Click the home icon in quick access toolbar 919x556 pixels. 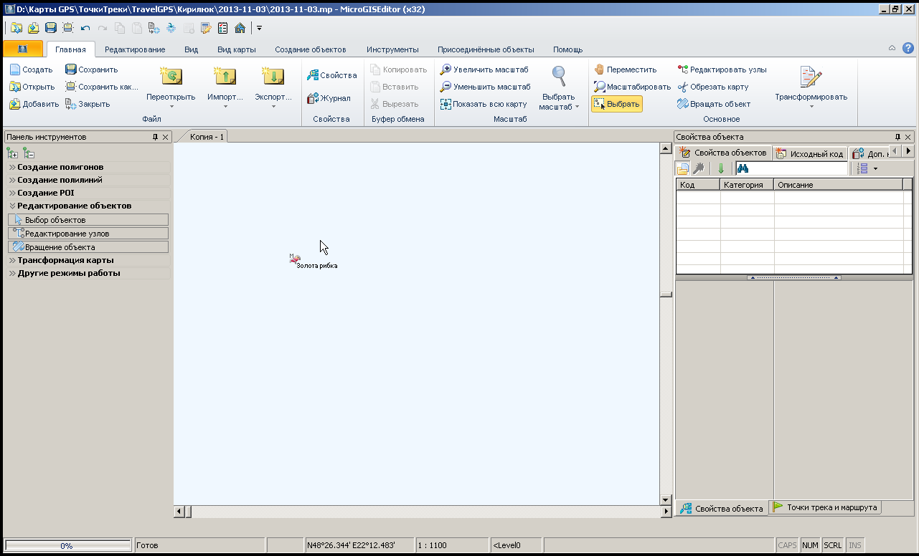point(240,28)
